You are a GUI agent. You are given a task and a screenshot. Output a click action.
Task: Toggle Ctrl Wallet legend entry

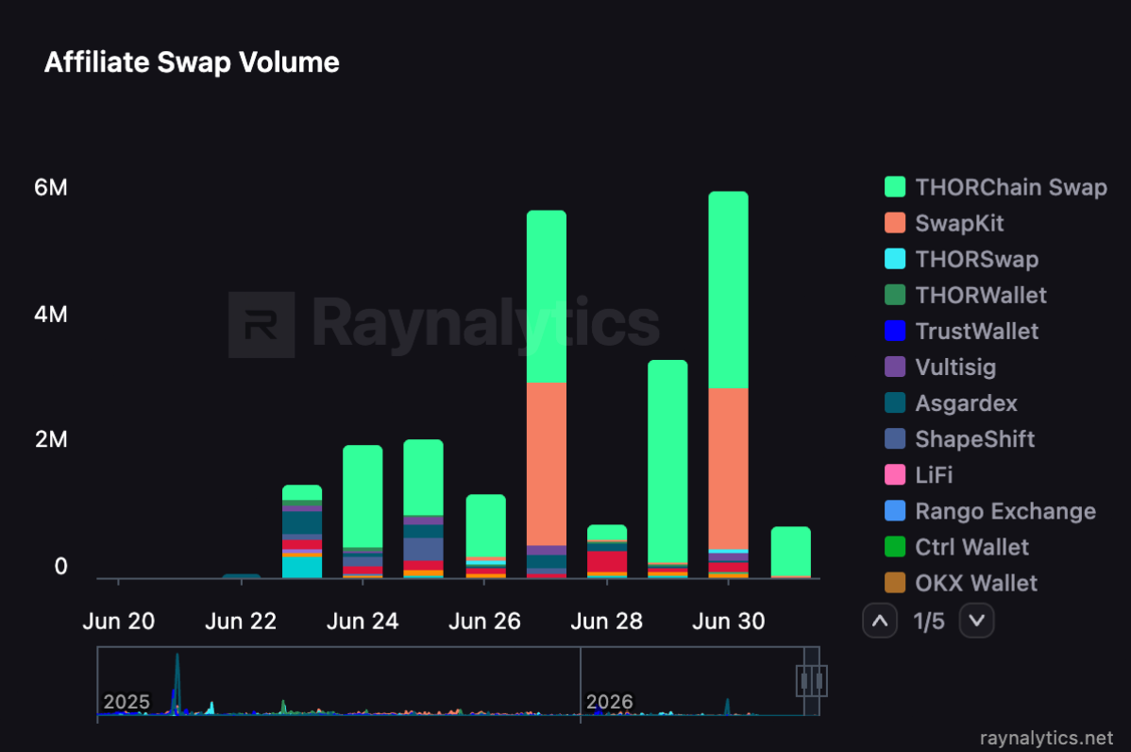pyautogui.click(x=956, y=547)
